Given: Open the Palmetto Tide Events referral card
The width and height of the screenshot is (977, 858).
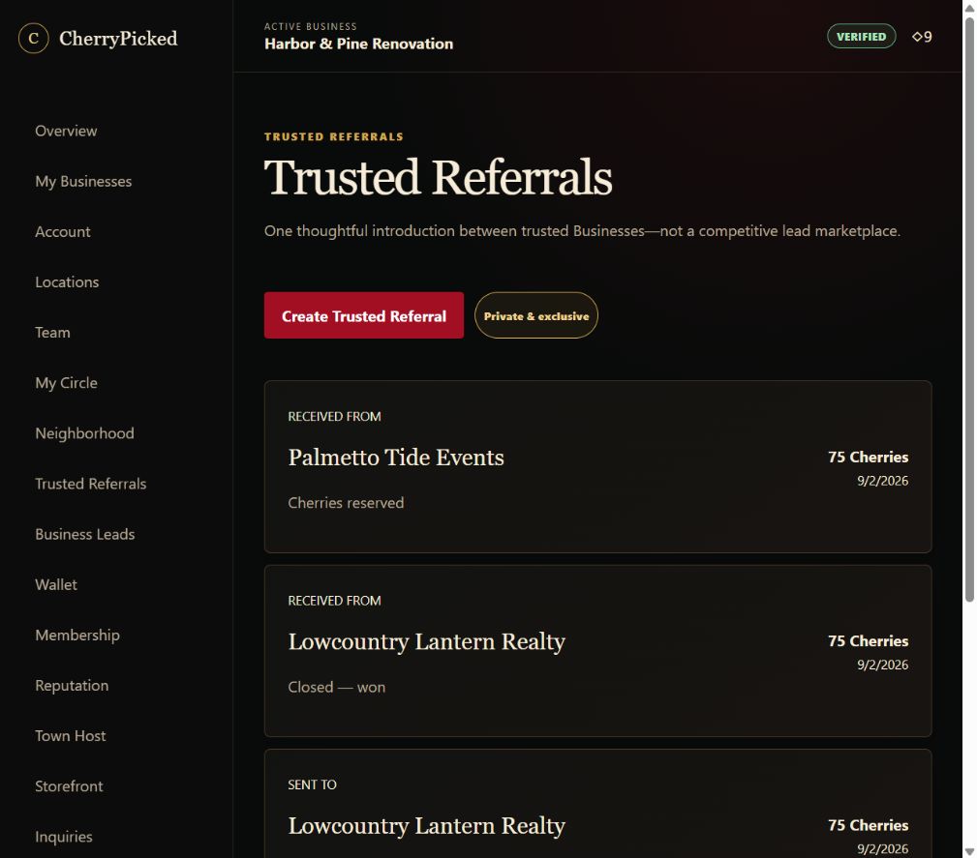Looking at the screenshot, I should tap(598, 466).
